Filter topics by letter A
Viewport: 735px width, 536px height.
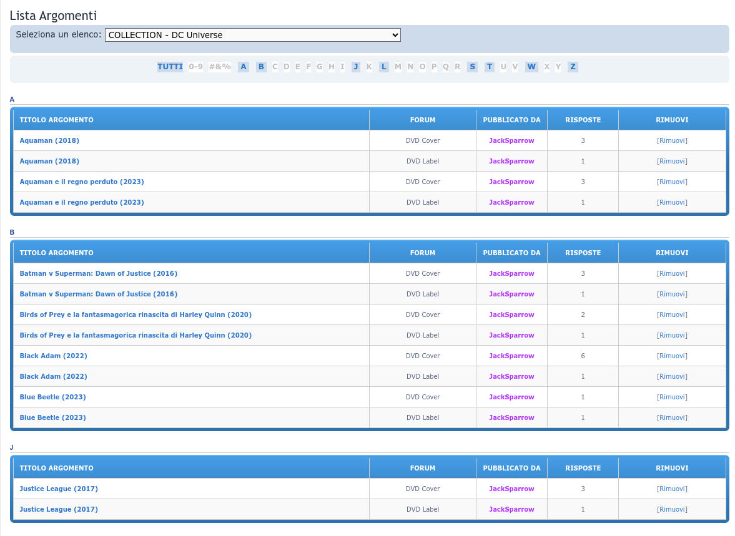(x=244, y=67)
